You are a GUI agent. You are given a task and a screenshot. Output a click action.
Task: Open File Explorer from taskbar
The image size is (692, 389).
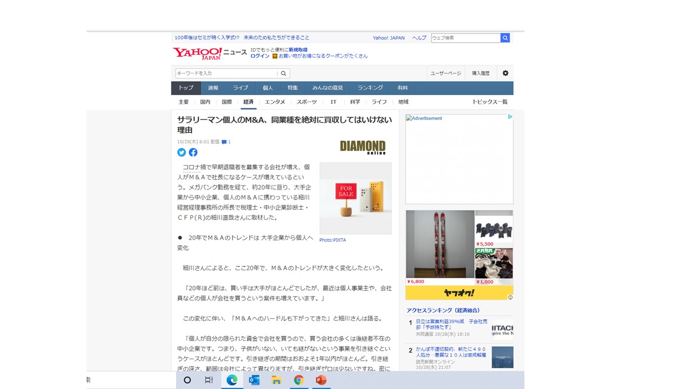click(276, 380)
